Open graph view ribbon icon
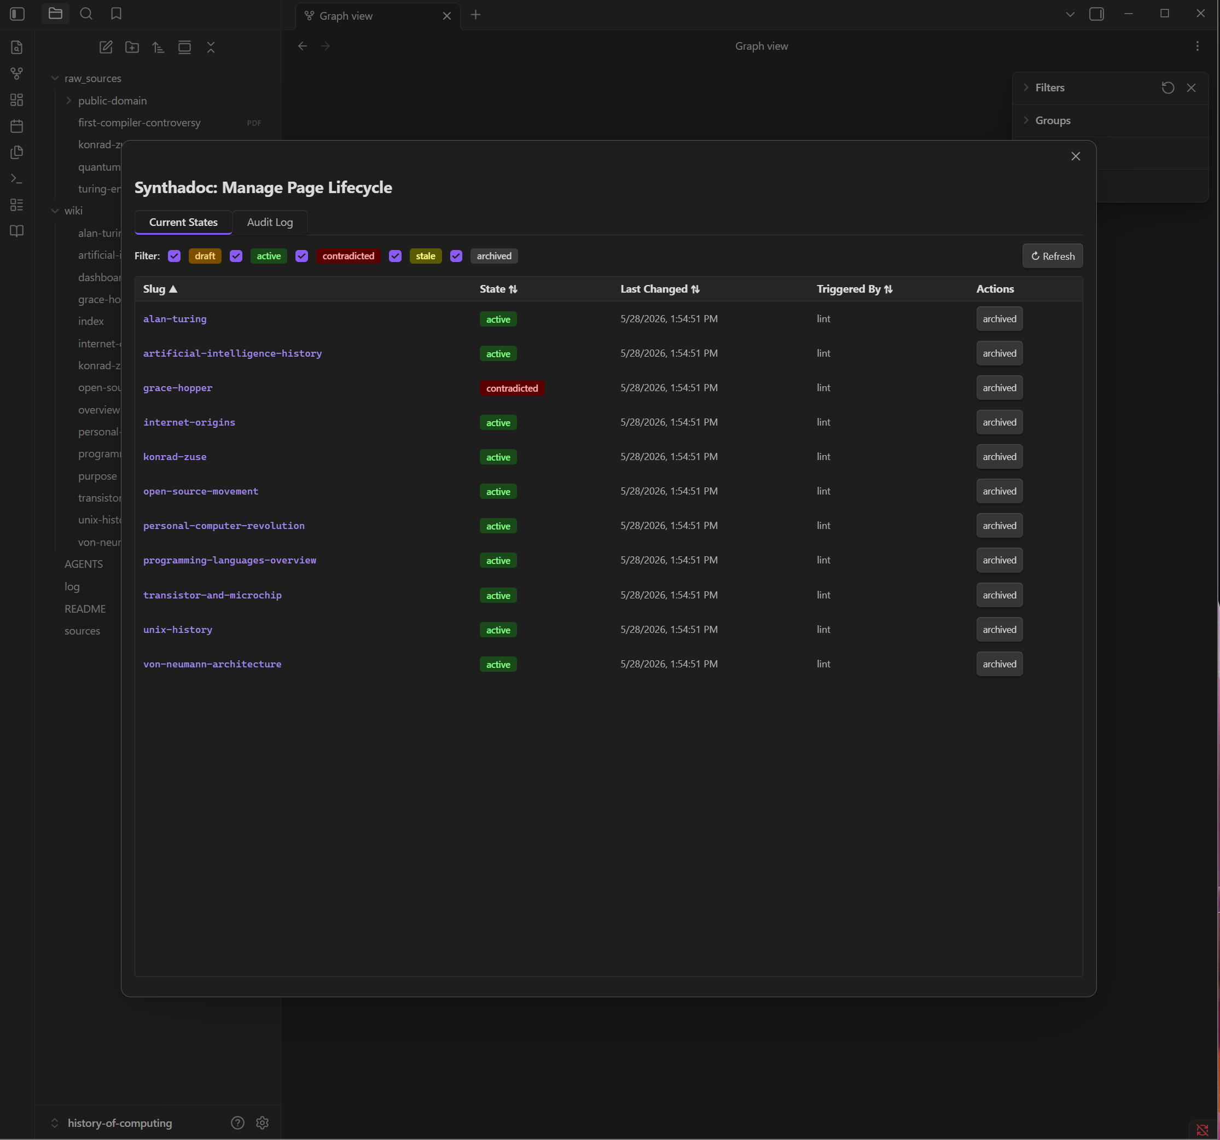 (16, 74)
